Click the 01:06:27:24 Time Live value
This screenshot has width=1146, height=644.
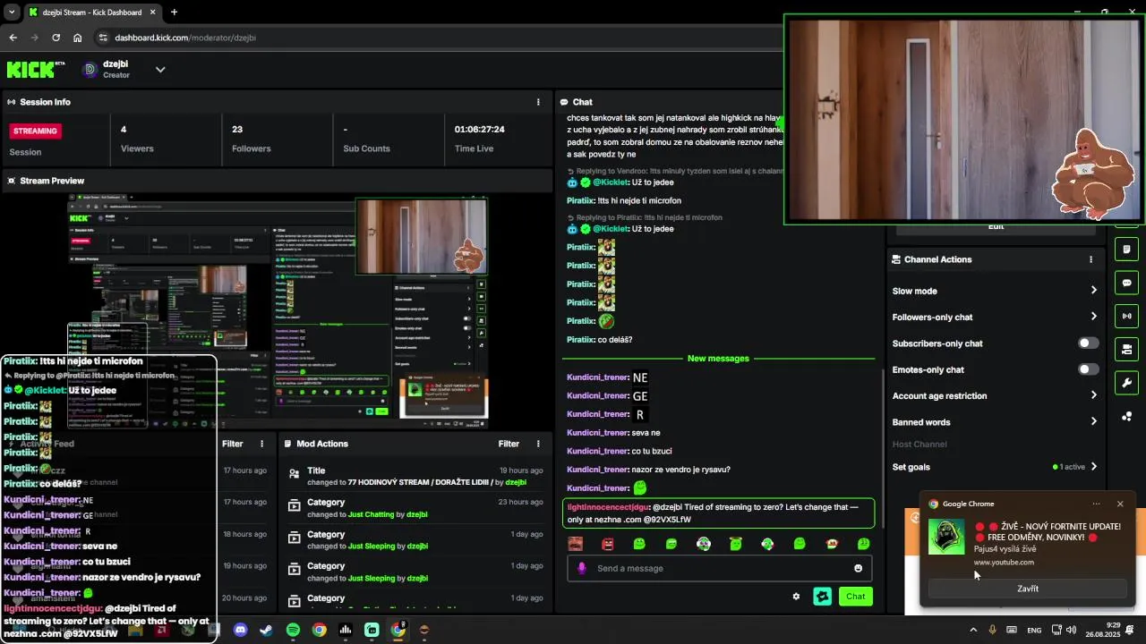[479, 130]
